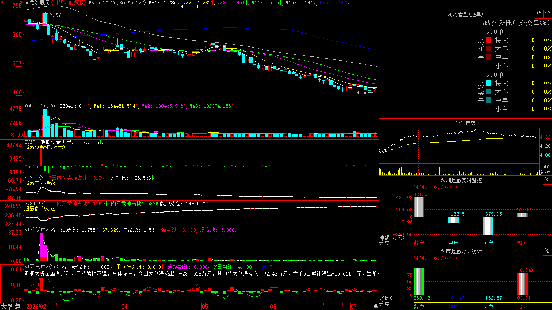Click the 委卖单 vertical section label
Image resolution: width=552 pixels, height=310 pixels.
[x=481, y=92]
